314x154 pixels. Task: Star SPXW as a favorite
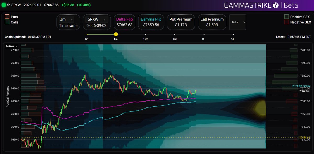click(9, 5)
